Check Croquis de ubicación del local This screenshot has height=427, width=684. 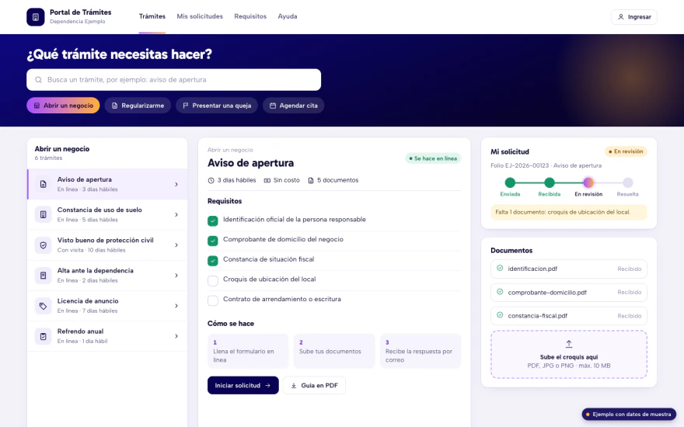point(213,280)
